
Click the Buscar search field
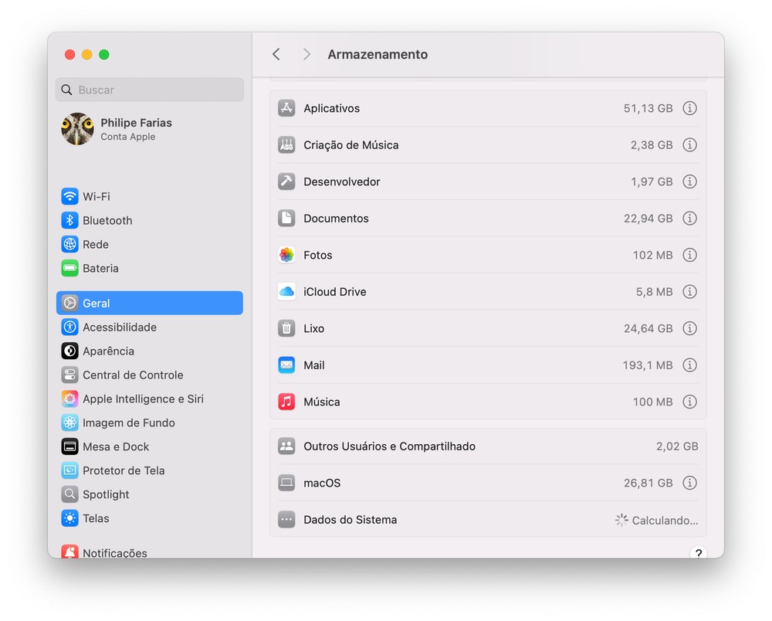click(150, 90)
